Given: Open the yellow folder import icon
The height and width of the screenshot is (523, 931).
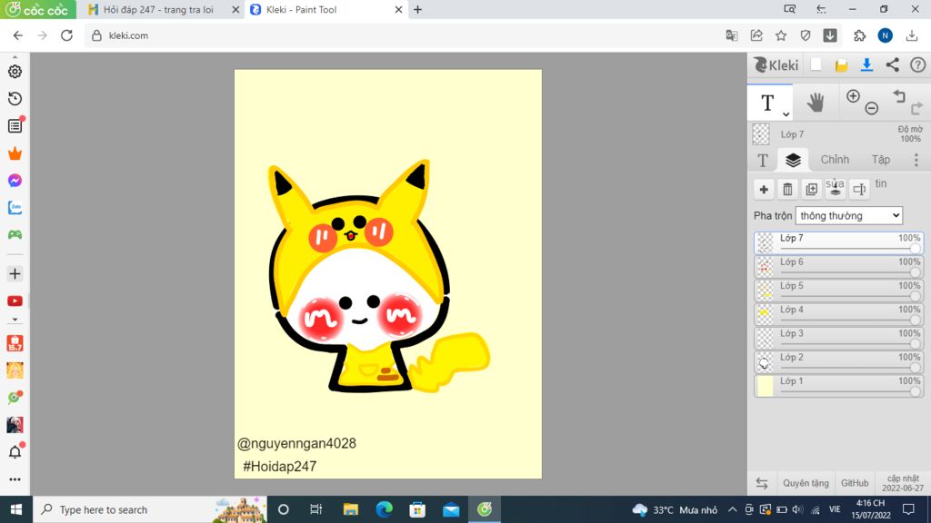Looking at the screenshot, I should click(841, 65).
